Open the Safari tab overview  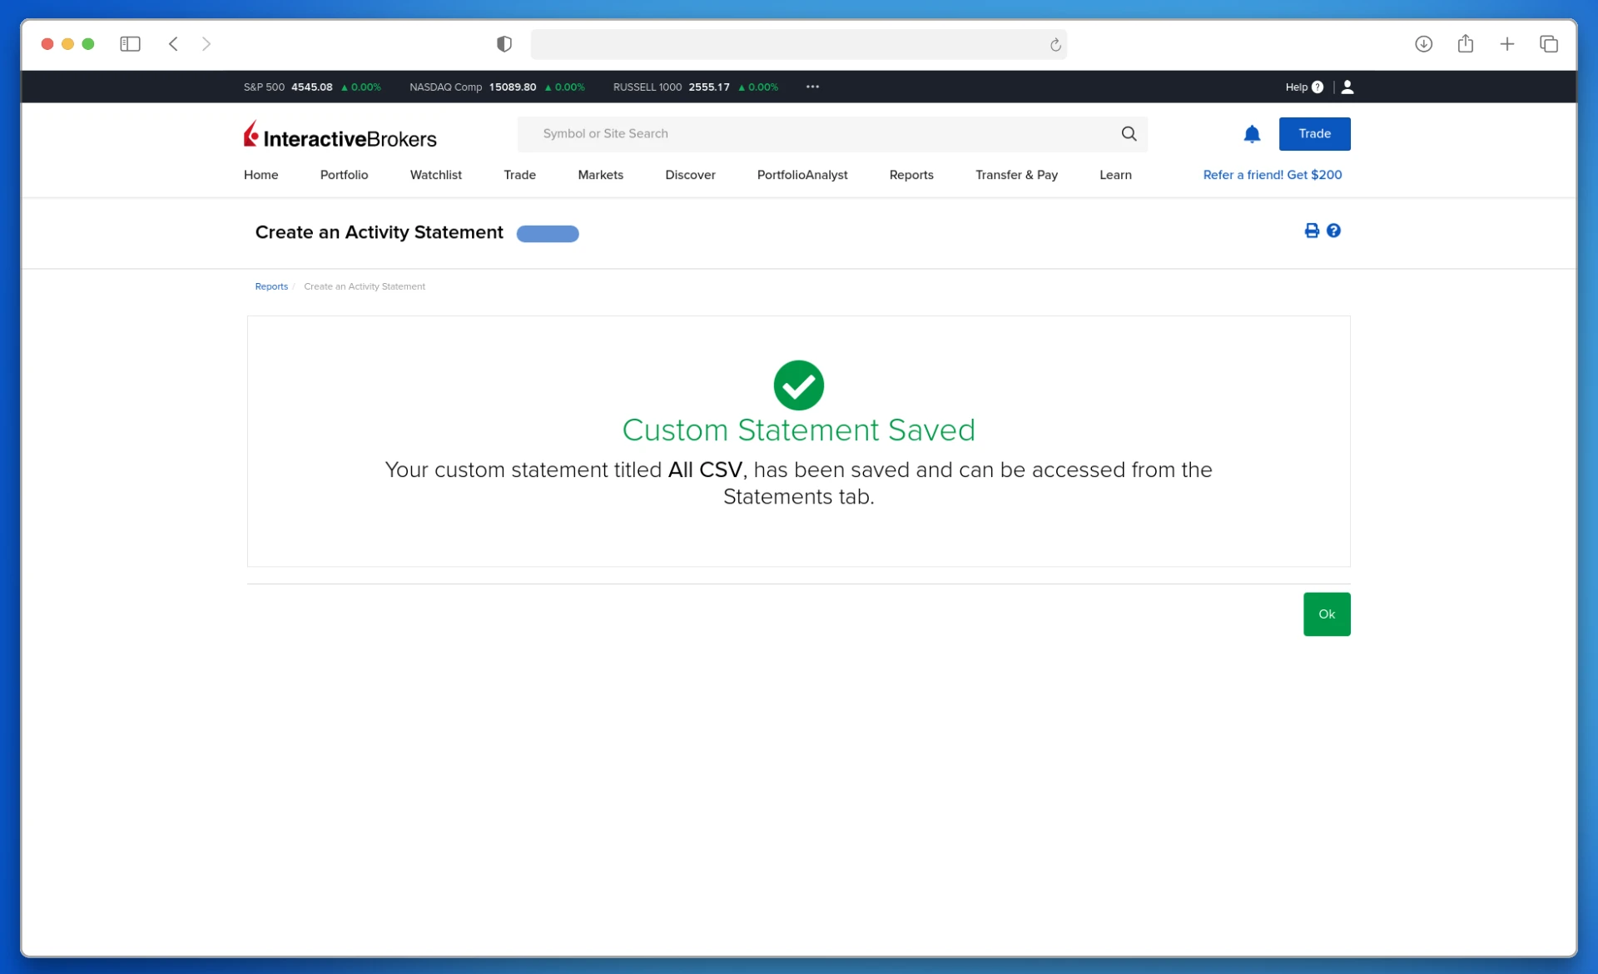pos(1548,44)
